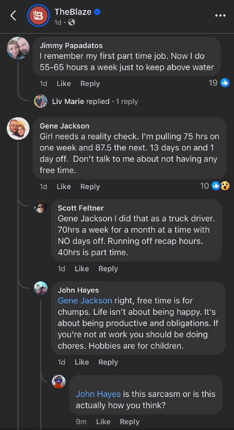Open TheBlaze page title

(x=73, y=12)
